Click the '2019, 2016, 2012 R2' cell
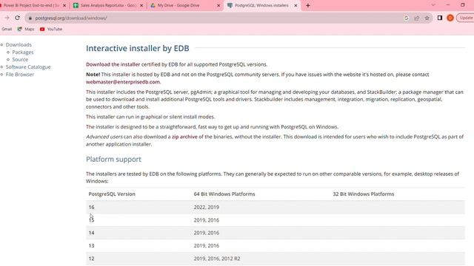Screen dimensions: 474x266 point(217,259)
